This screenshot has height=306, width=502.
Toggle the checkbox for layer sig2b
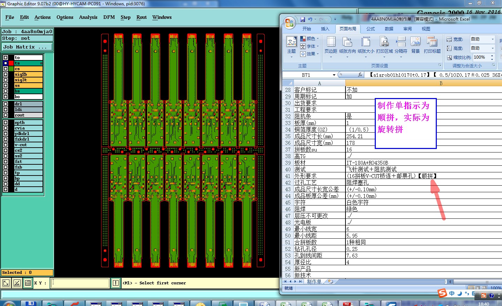(6, 74)
